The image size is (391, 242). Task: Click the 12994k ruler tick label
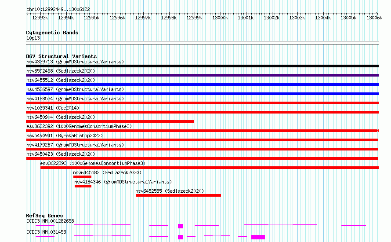[x=66, y=18]
